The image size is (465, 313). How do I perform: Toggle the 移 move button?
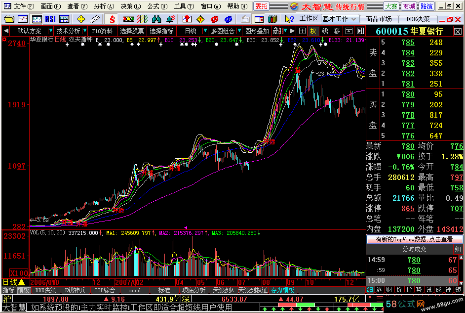[x=337, y=31]
